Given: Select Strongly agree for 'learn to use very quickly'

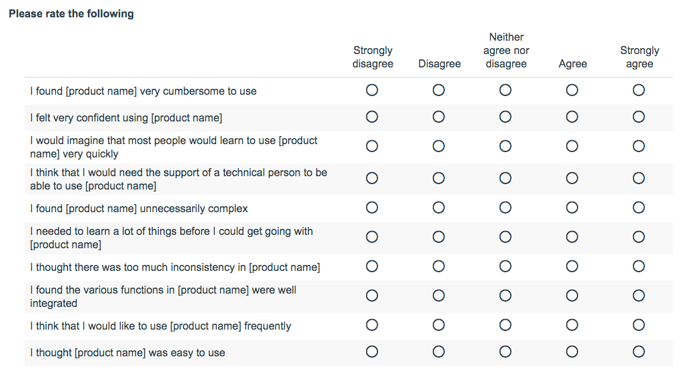Looking at the screenshot, I should pos(639,146).
